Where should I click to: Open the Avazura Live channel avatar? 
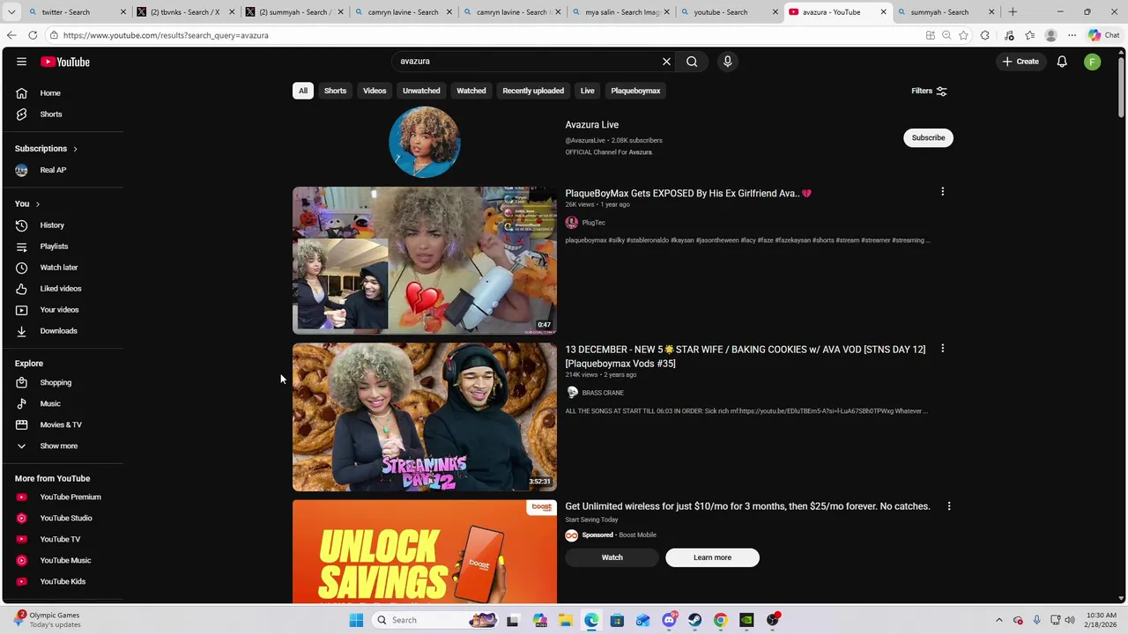click(424, 142)
